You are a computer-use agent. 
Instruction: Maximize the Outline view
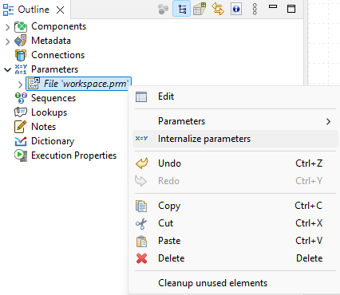[x=291, y=9]
